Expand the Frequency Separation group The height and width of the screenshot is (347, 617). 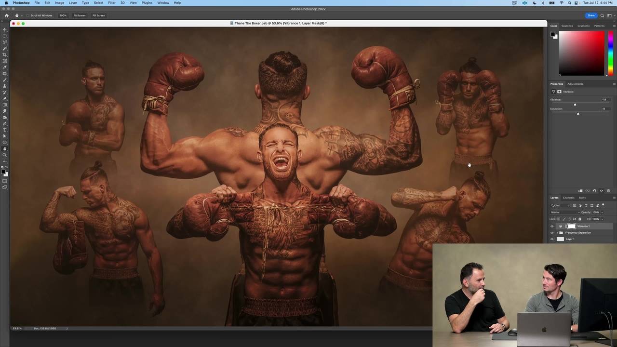[557, 233]
